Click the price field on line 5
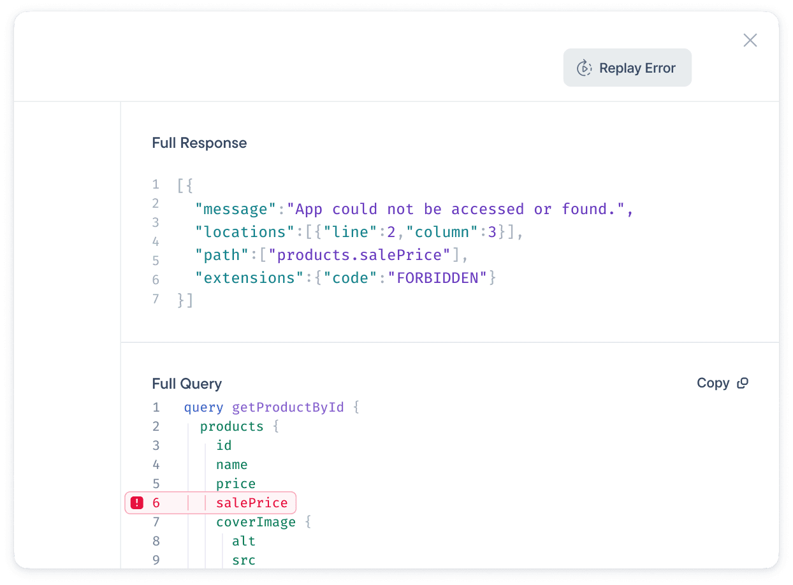Image resolution: width=793 pixels, height=585 pixels. [235, 484]
